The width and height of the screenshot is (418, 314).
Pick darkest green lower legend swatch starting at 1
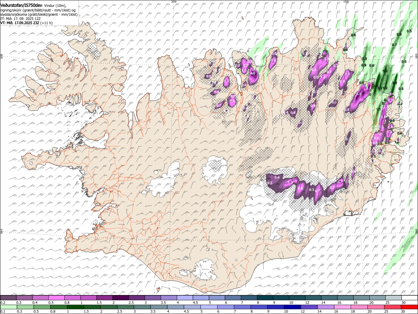tap(75, 307)
